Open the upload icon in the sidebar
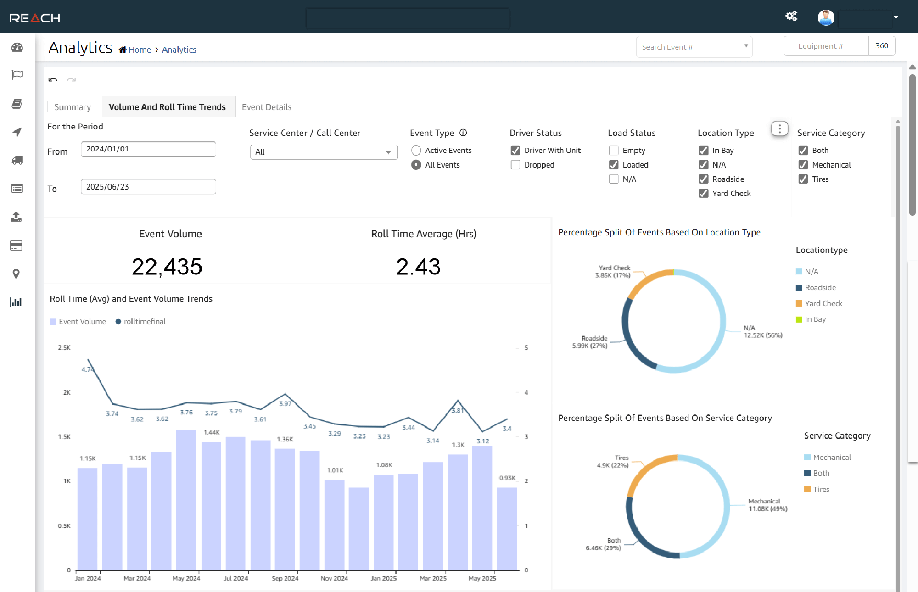Viewport: 918px width, 592px height. (17, 217)
